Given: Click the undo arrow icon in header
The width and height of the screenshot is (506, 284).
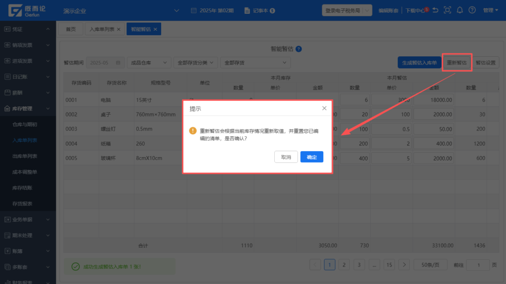Looking at the screenshot, I should click(x=435, y=10).
